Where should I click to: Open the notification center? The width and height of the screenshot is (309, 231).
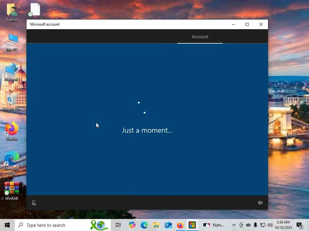click(x=300, y=225)
